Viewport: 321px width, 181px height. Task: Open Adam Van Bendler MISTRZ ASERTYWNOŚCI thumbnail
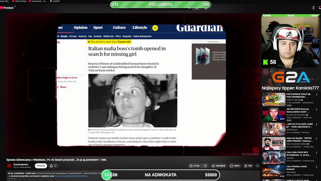274,144
